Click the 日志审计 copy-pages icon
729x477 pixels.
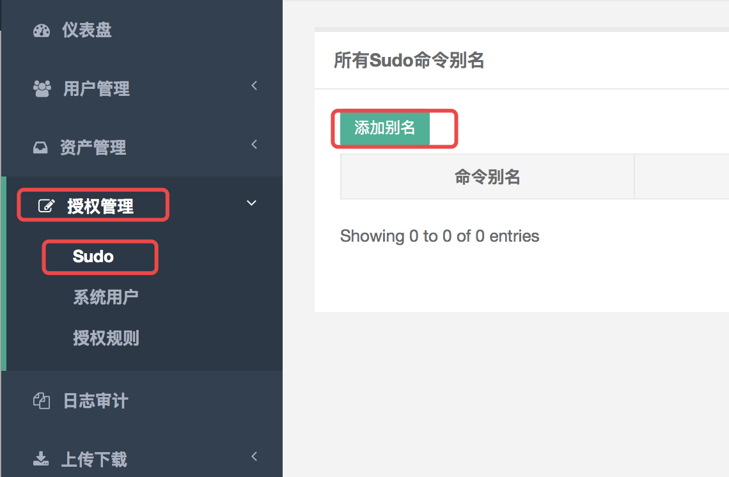click(x=41, y=401)
